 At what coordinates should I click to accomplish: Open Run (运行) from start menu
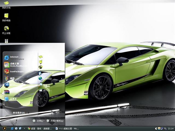(45, 90)
